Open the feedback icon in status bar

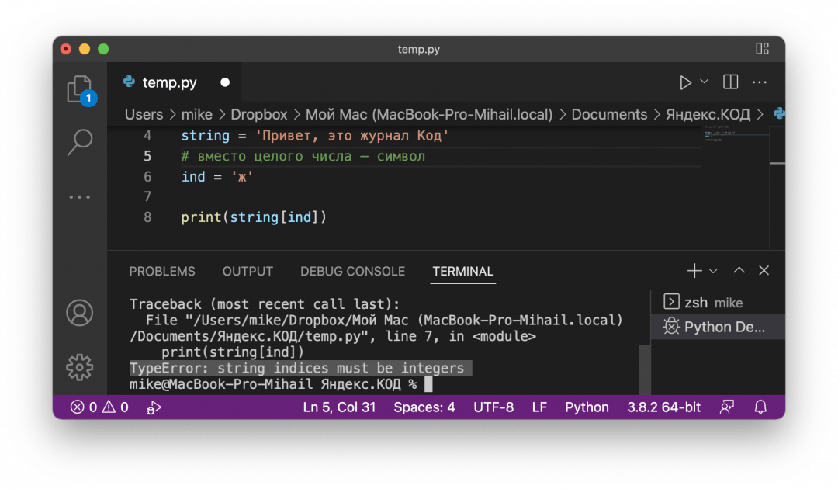tap(726, 407)
